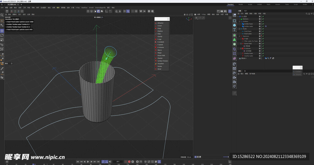Image resolution: width=314 pixels, height=165 pixels.
Task: Click undo arrow in top-left
Action: tap(2, 4)
